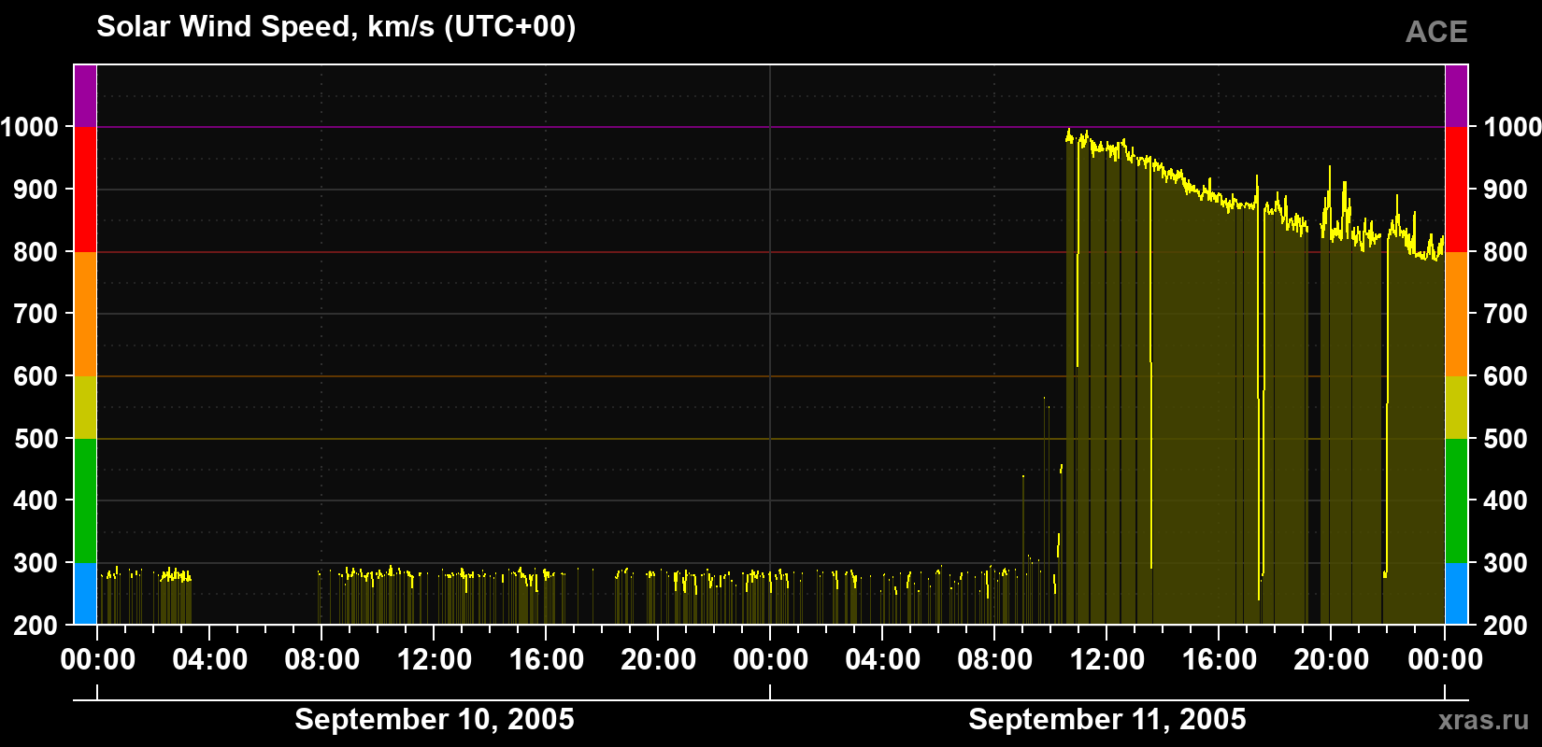This screenshot has height=747, width=1542.
Task: Click the red band on left color scale
Action: point(85,190)
